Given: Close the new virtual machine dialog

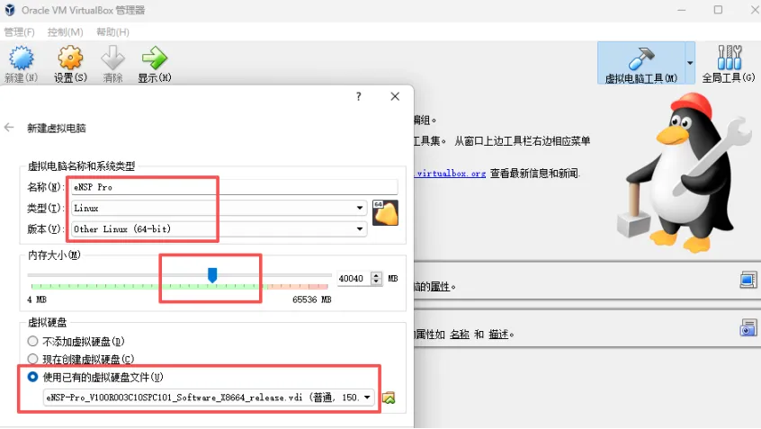Looking at the screenshot, I should (395, 96).
